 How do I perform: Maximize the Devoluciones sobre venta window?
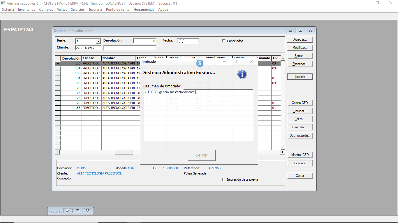(300, 30)
